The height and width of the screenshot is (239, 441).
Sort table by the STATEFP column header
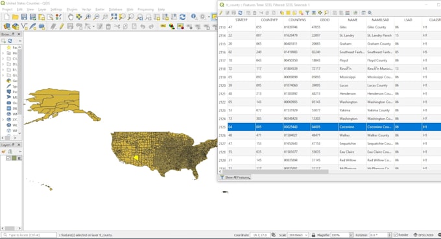[241, 20]
